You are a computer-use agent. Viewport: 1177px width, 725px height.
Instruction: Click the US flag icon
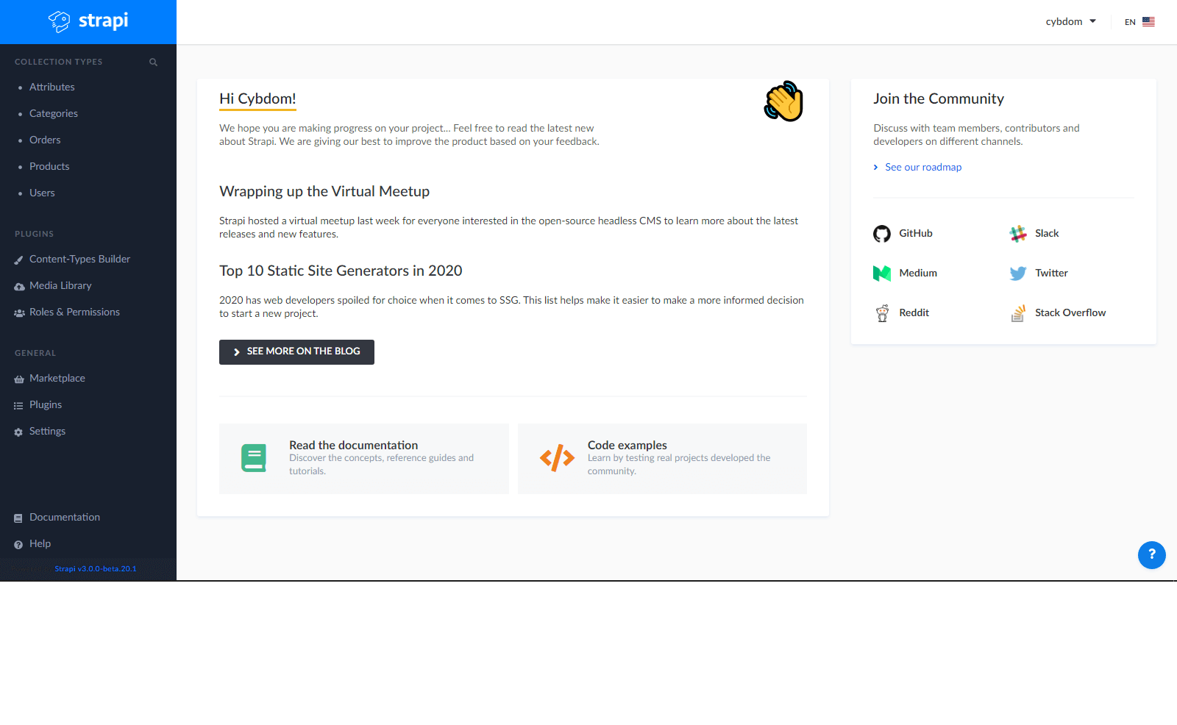point(1148,21)
